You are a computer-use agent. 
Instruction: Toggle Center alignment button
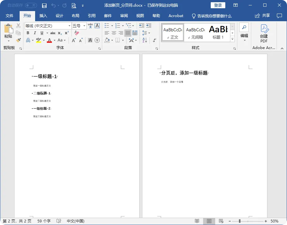[x=114, y=33]
